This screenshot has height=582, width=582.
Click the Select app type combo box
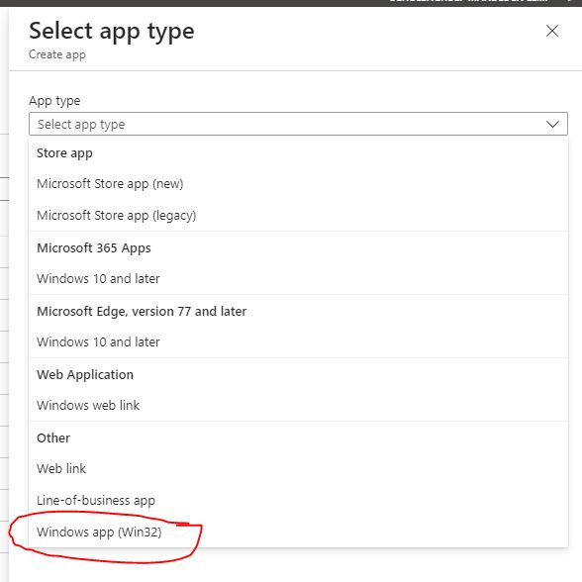pos(298,124)
